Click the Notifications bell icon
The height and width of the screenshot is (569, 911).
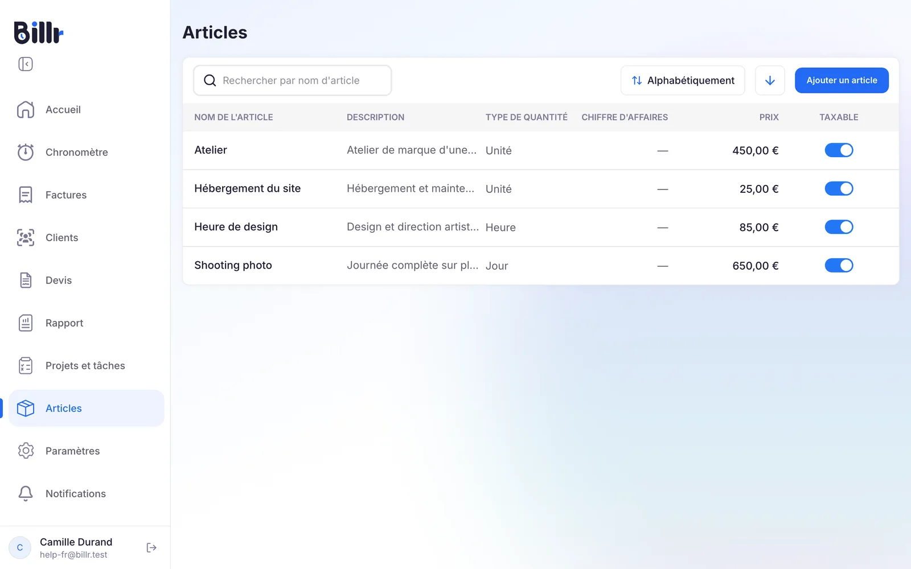coord(26,493)
